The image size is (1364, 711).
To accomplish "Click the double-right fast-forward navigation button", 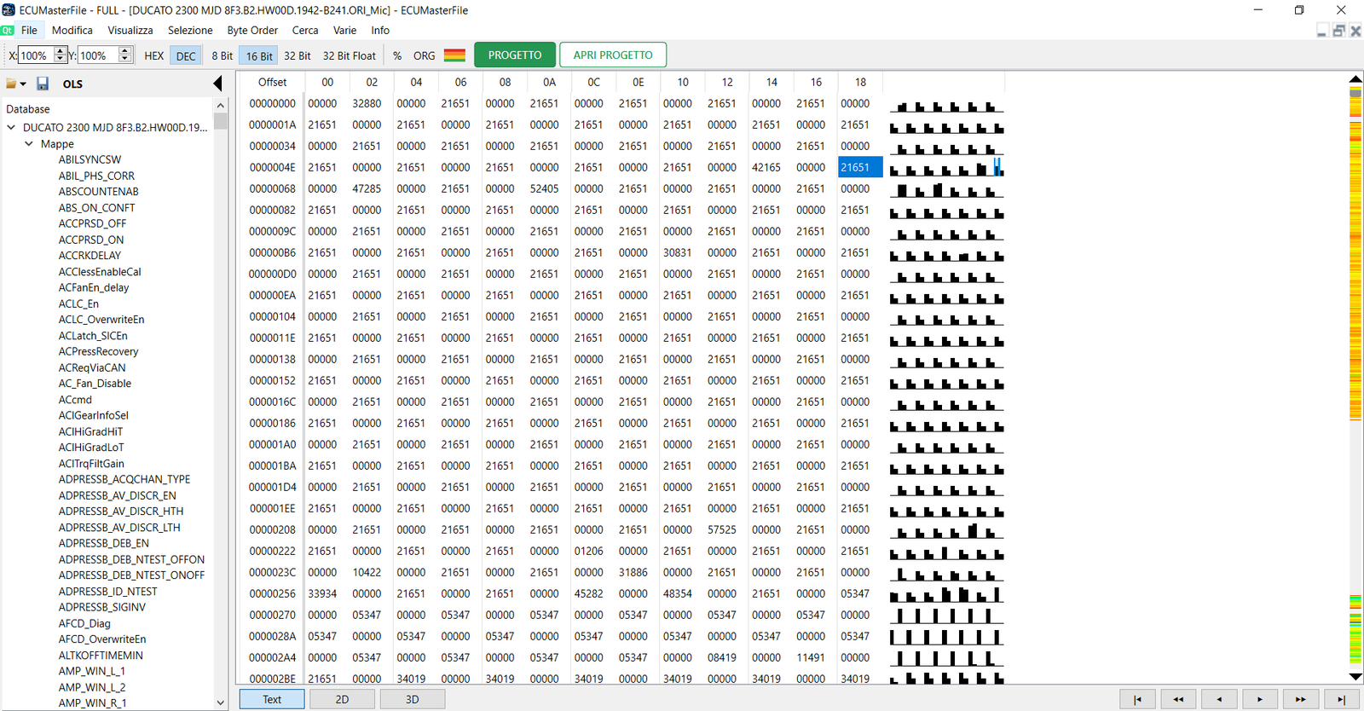I will (x=1301, y=699).
